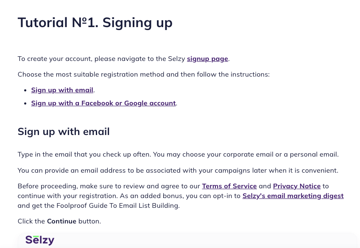Visit Selzy's email marketing digest link
360x248 pixels.
click(293, 196)
